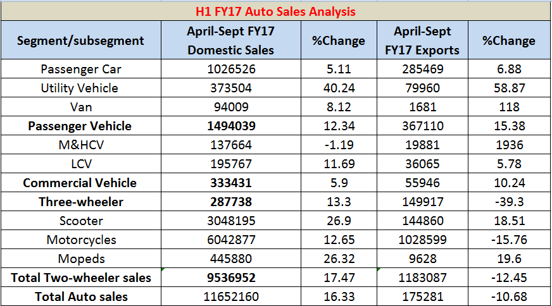The height and width of the screenshot is (306, 552).
Task: Select the Total Auto sales row label
Action: (80, 297)
